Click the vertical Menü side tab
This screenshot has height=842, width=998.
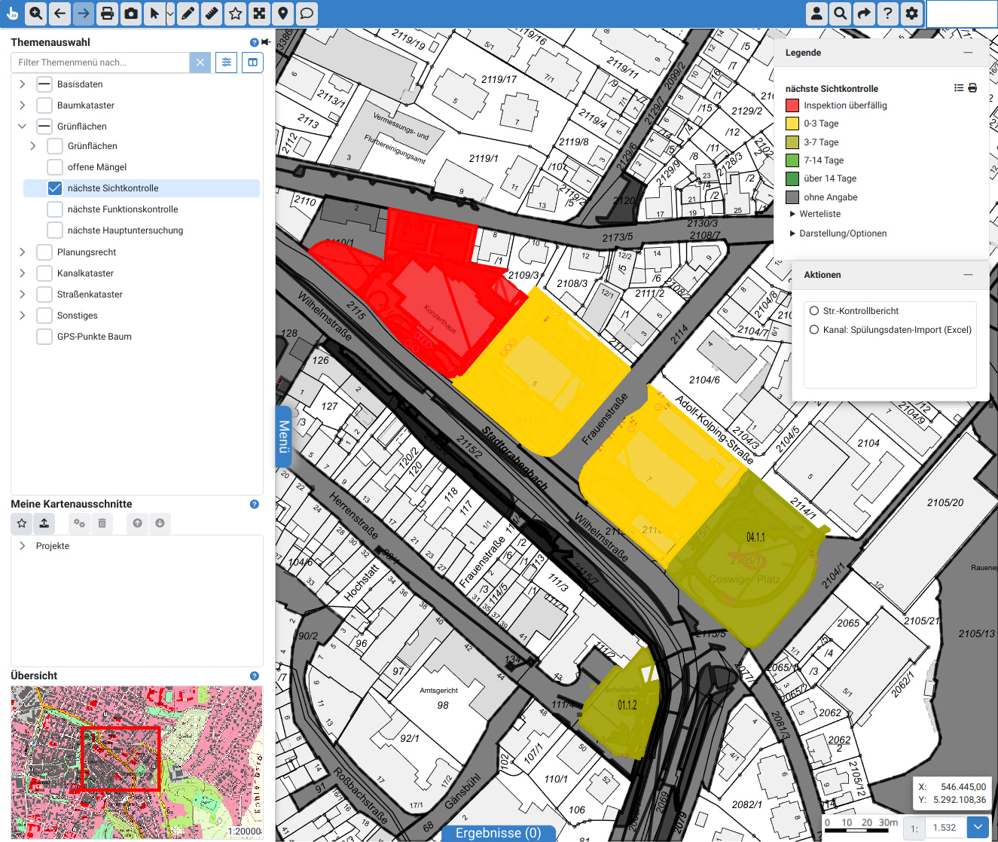[283, 437]
